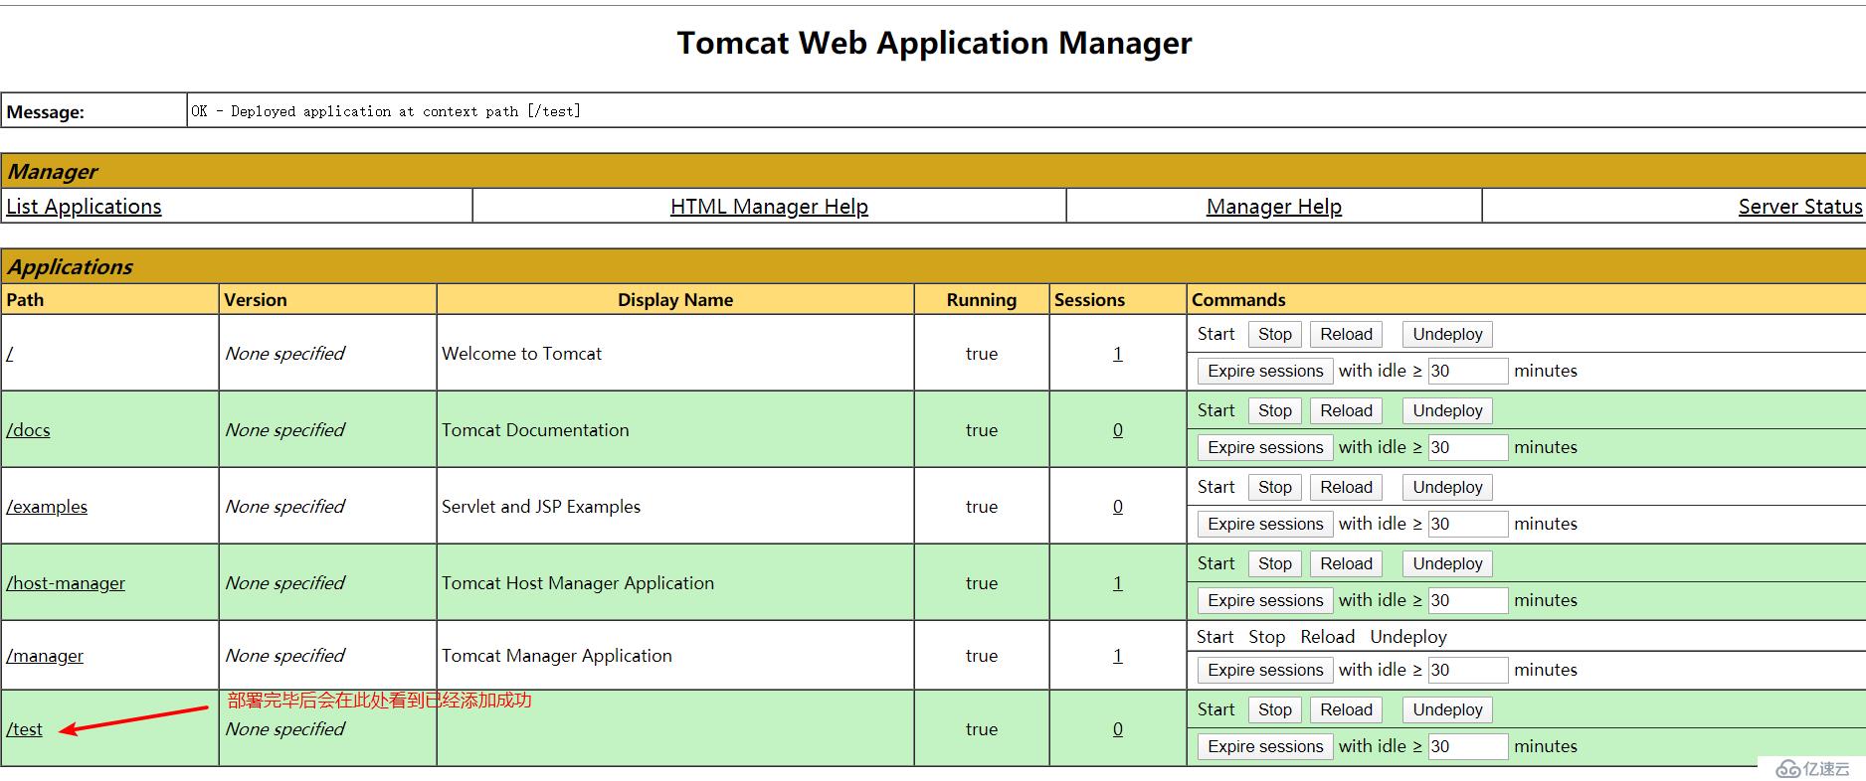Open the List Applications link

(x=84, y=207)
